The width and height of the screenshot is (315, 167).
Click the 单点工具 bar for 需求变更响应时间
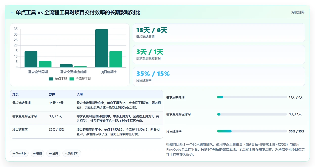[66, 66]
